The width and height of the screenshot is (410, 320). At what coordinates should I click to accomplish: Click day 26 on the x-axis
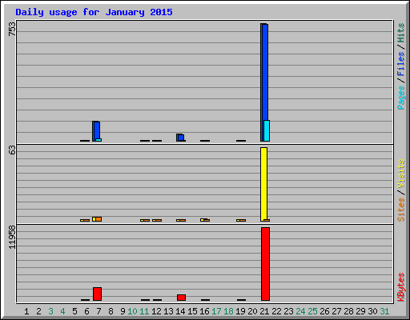(x=324, y=311)
